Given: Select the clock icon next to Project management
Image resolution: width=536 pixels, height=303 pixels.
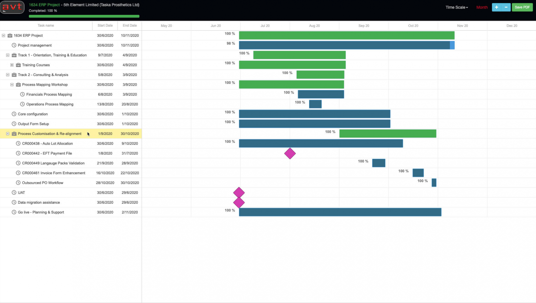Looking at the screenshot, I should pyautogui.click(x=14, y=45).
